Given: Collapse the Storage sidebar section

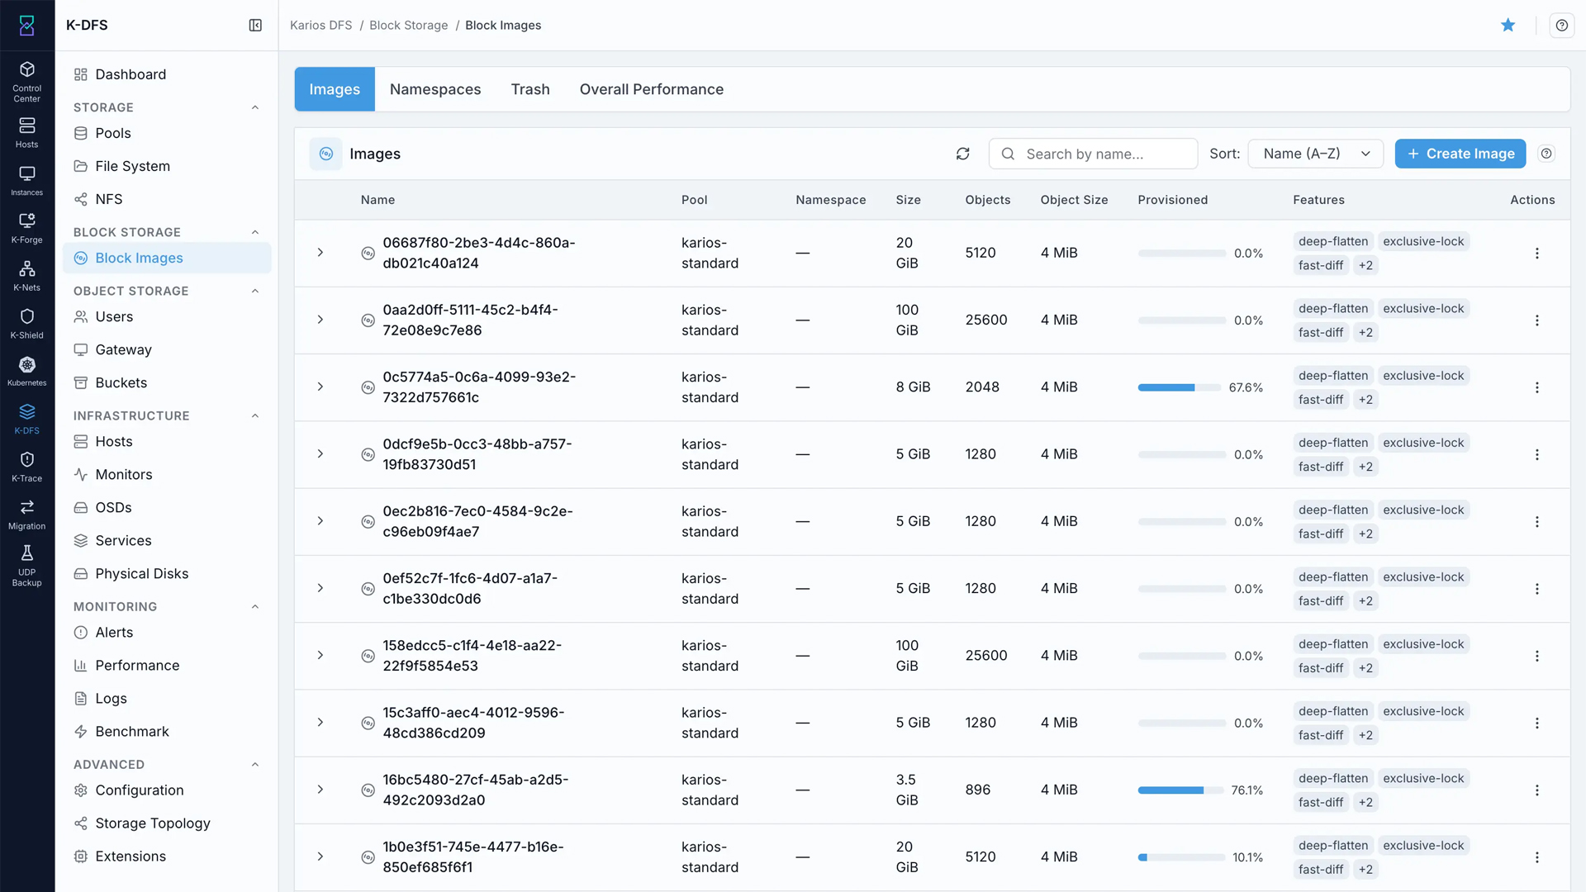Looking at the screenshot, I should (x=255, y=107).
